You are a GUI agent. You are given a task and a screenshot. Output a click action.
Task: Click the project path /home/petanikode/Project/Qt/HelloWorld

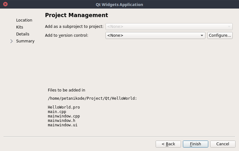92,98
